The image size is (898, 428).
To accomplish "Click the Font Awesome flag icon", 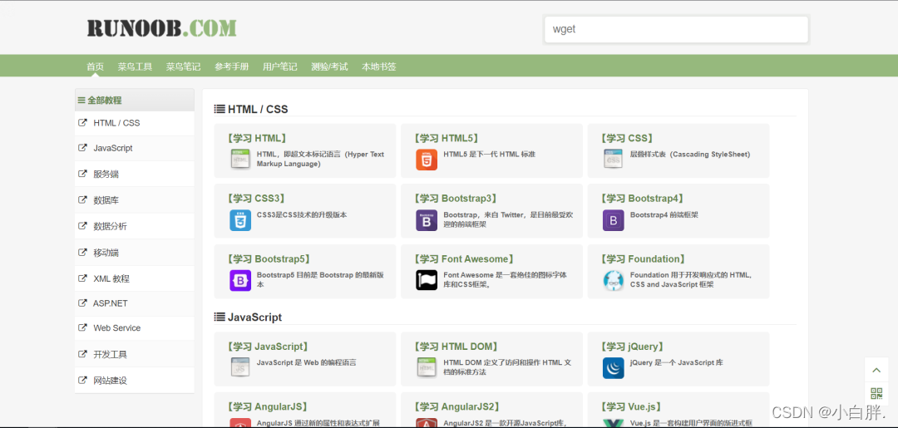I will (427, 280).
